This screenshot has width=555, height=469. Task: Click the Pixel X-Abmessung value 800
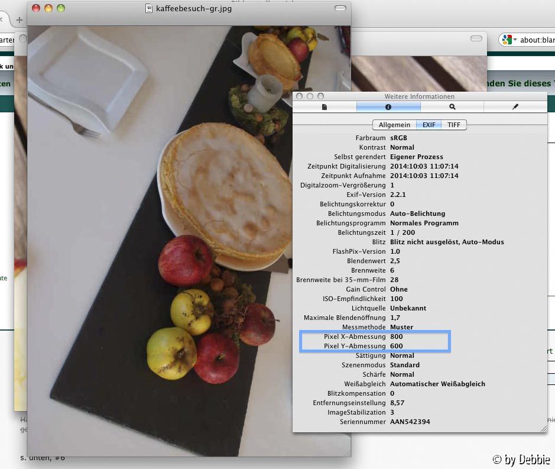point(396,337)
